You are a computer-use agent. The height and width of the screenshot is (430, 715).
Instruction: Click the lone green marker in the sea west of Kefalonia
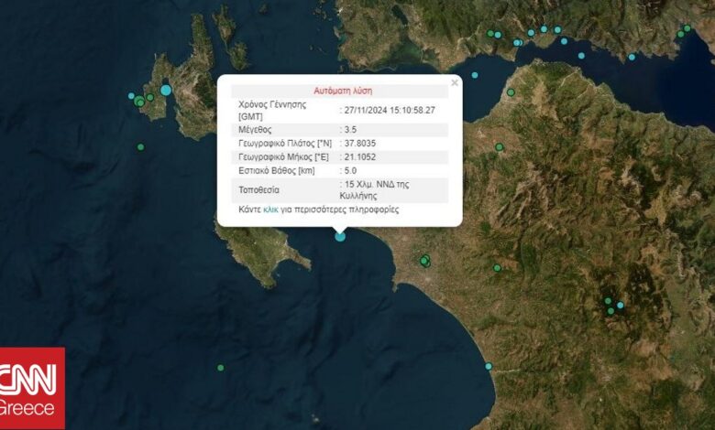point(140,146)
